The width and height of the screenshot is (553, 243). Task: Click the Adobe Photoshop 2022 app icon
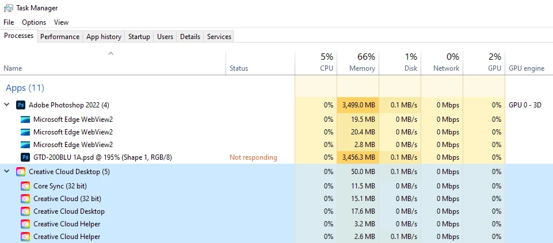[x=21, y=105]
